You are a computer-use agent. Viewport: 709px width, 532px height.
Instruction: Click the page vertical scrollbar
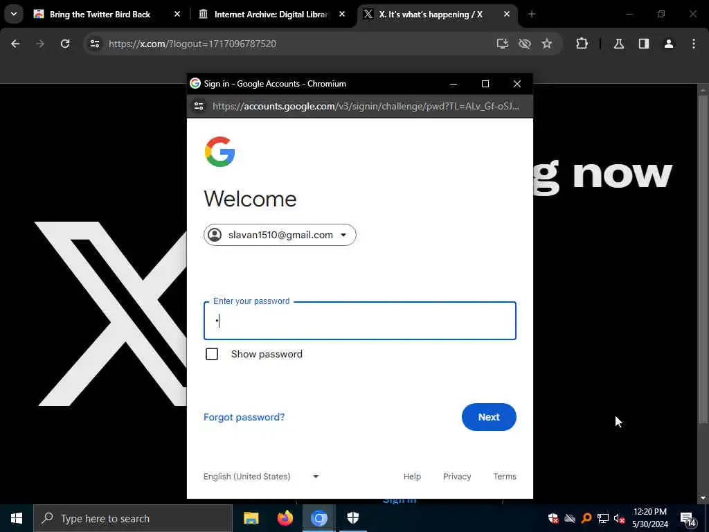tap(703, 260)
